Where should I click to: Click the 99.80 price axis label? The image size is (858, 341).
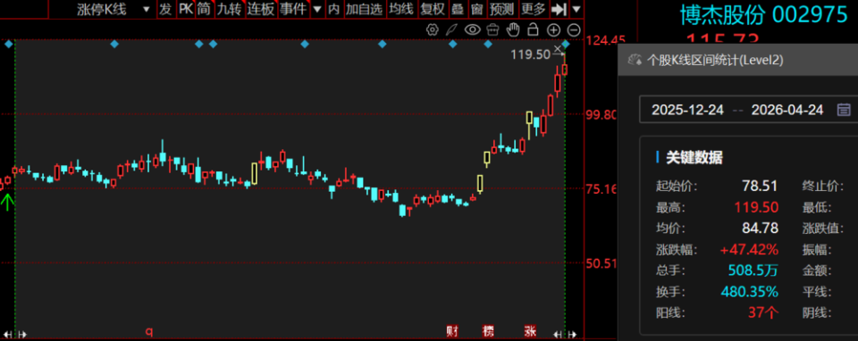click(601, 114)
